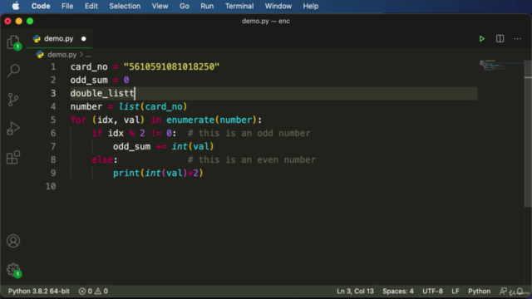
Task: Go to line via Ln 3, Col 13
Action: point(355,292)
